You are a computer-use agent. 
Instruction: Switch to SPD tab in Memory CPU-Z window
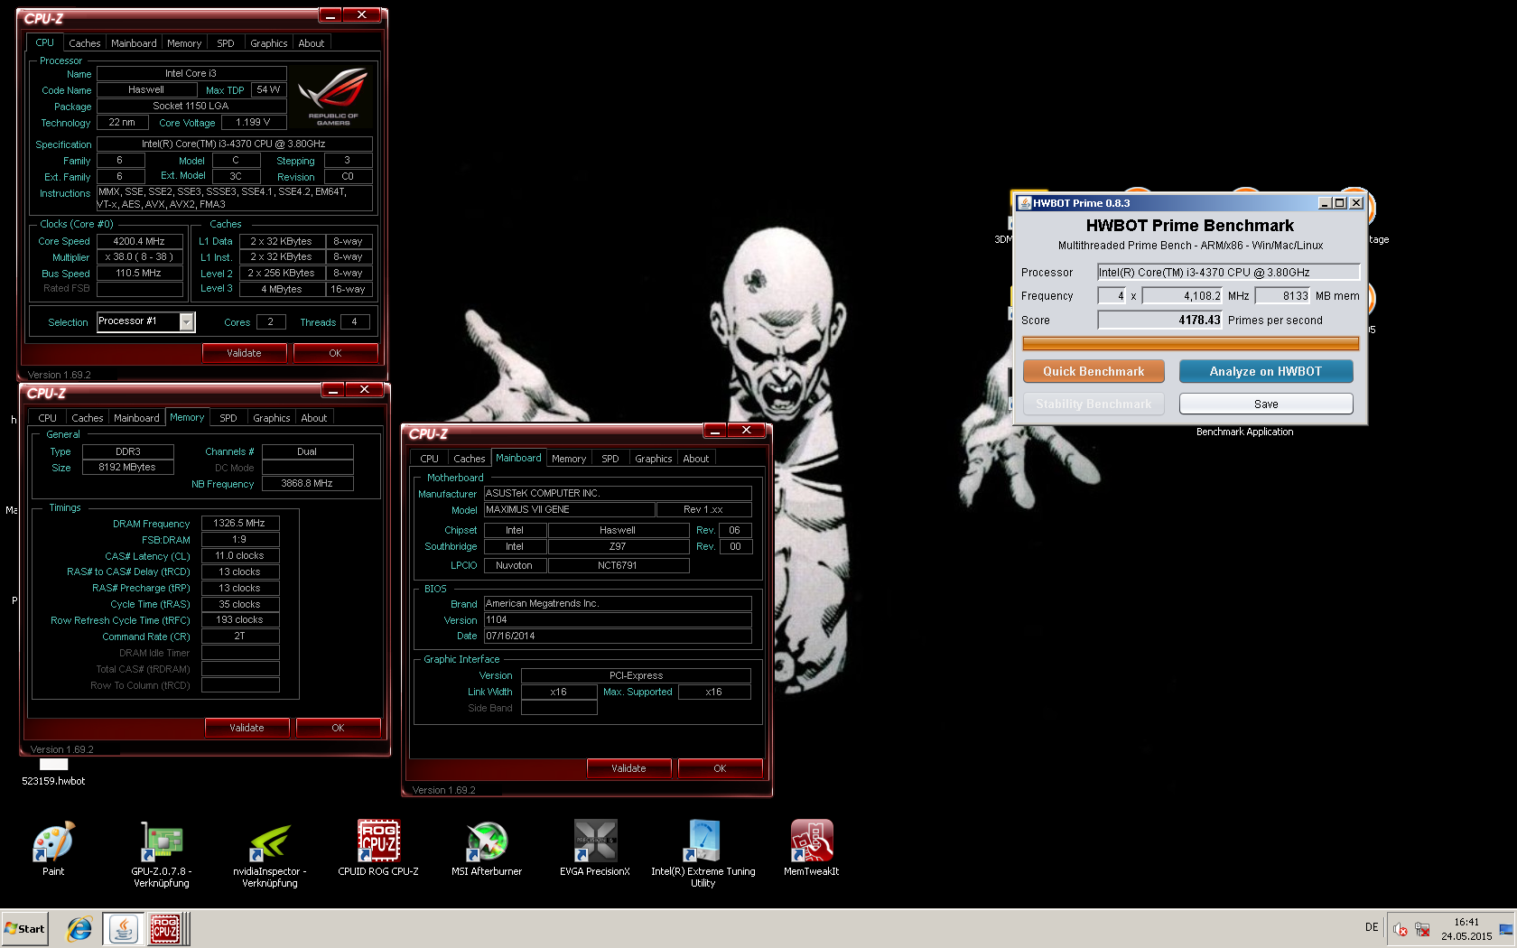pos(228,418)
